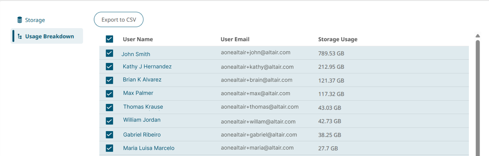Toggle the select-all header checkbox
This screenshot has height=156, width=489.
tap(109, 39)
